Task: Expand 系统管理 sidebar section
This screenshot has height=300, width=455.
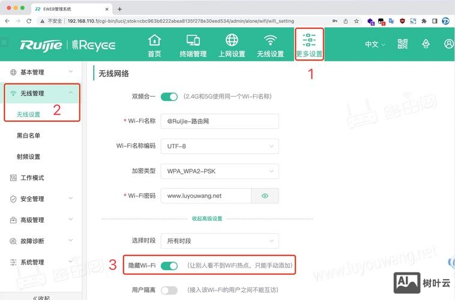Action: 41,262
